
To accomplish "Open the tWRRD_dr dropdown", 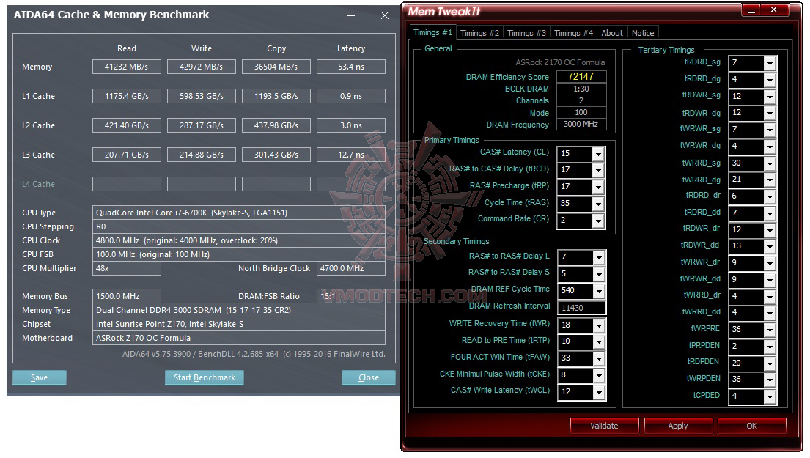I will (770, 296).
